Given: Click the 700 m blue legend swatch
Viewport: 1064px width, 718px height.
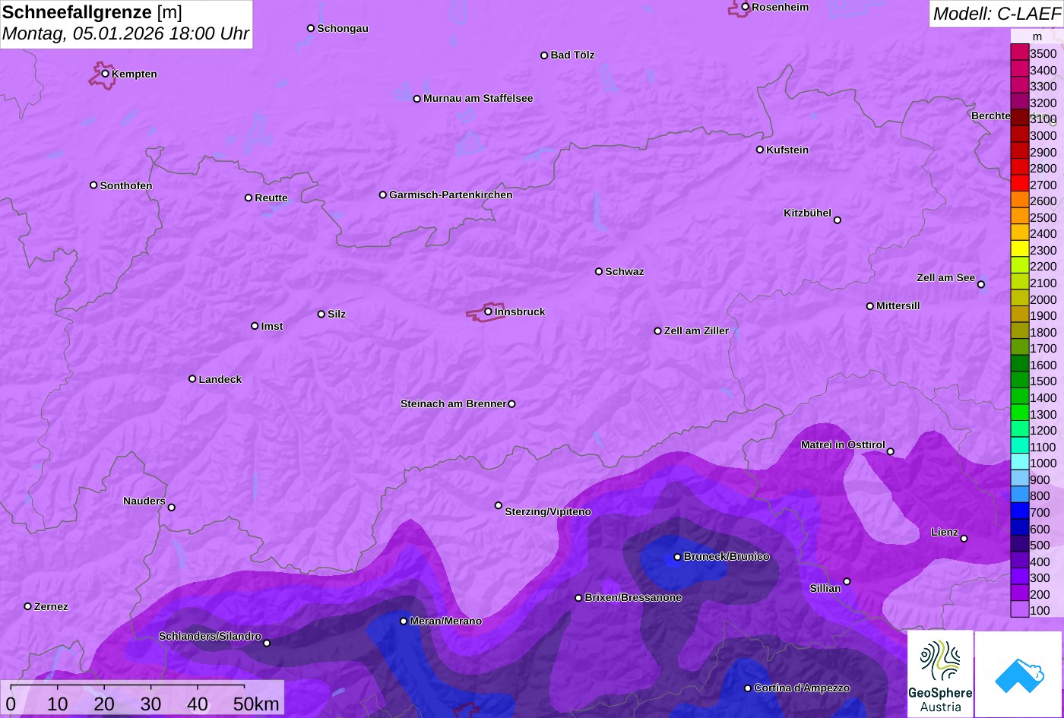Looking at the screenshot, I should tap(1019, 511).
